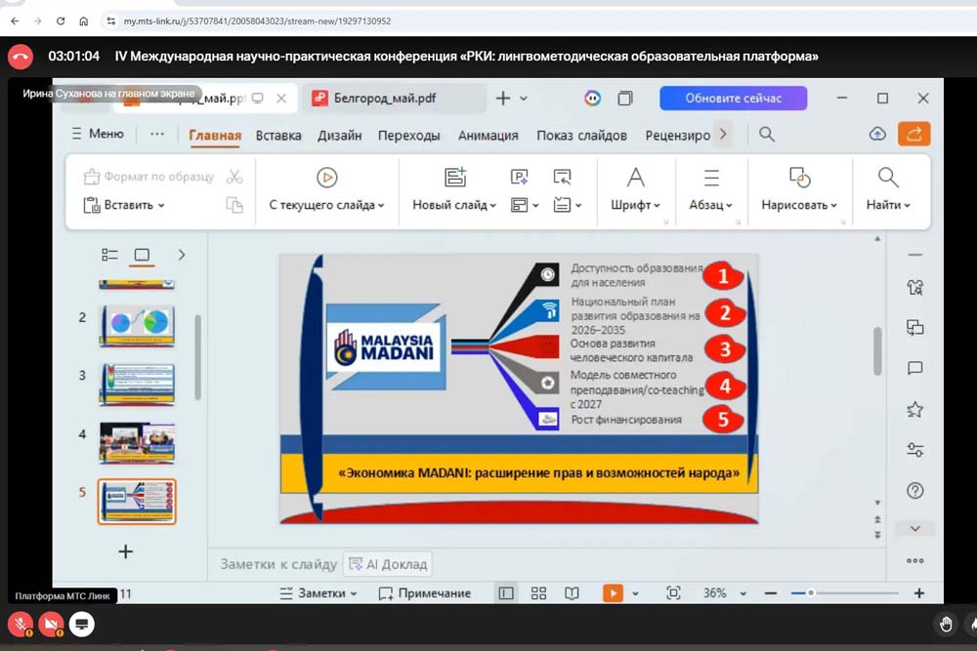Click the ribbon search magnifier icon
The height and width of the screenshot is (651, 977).
coord(767,135)
